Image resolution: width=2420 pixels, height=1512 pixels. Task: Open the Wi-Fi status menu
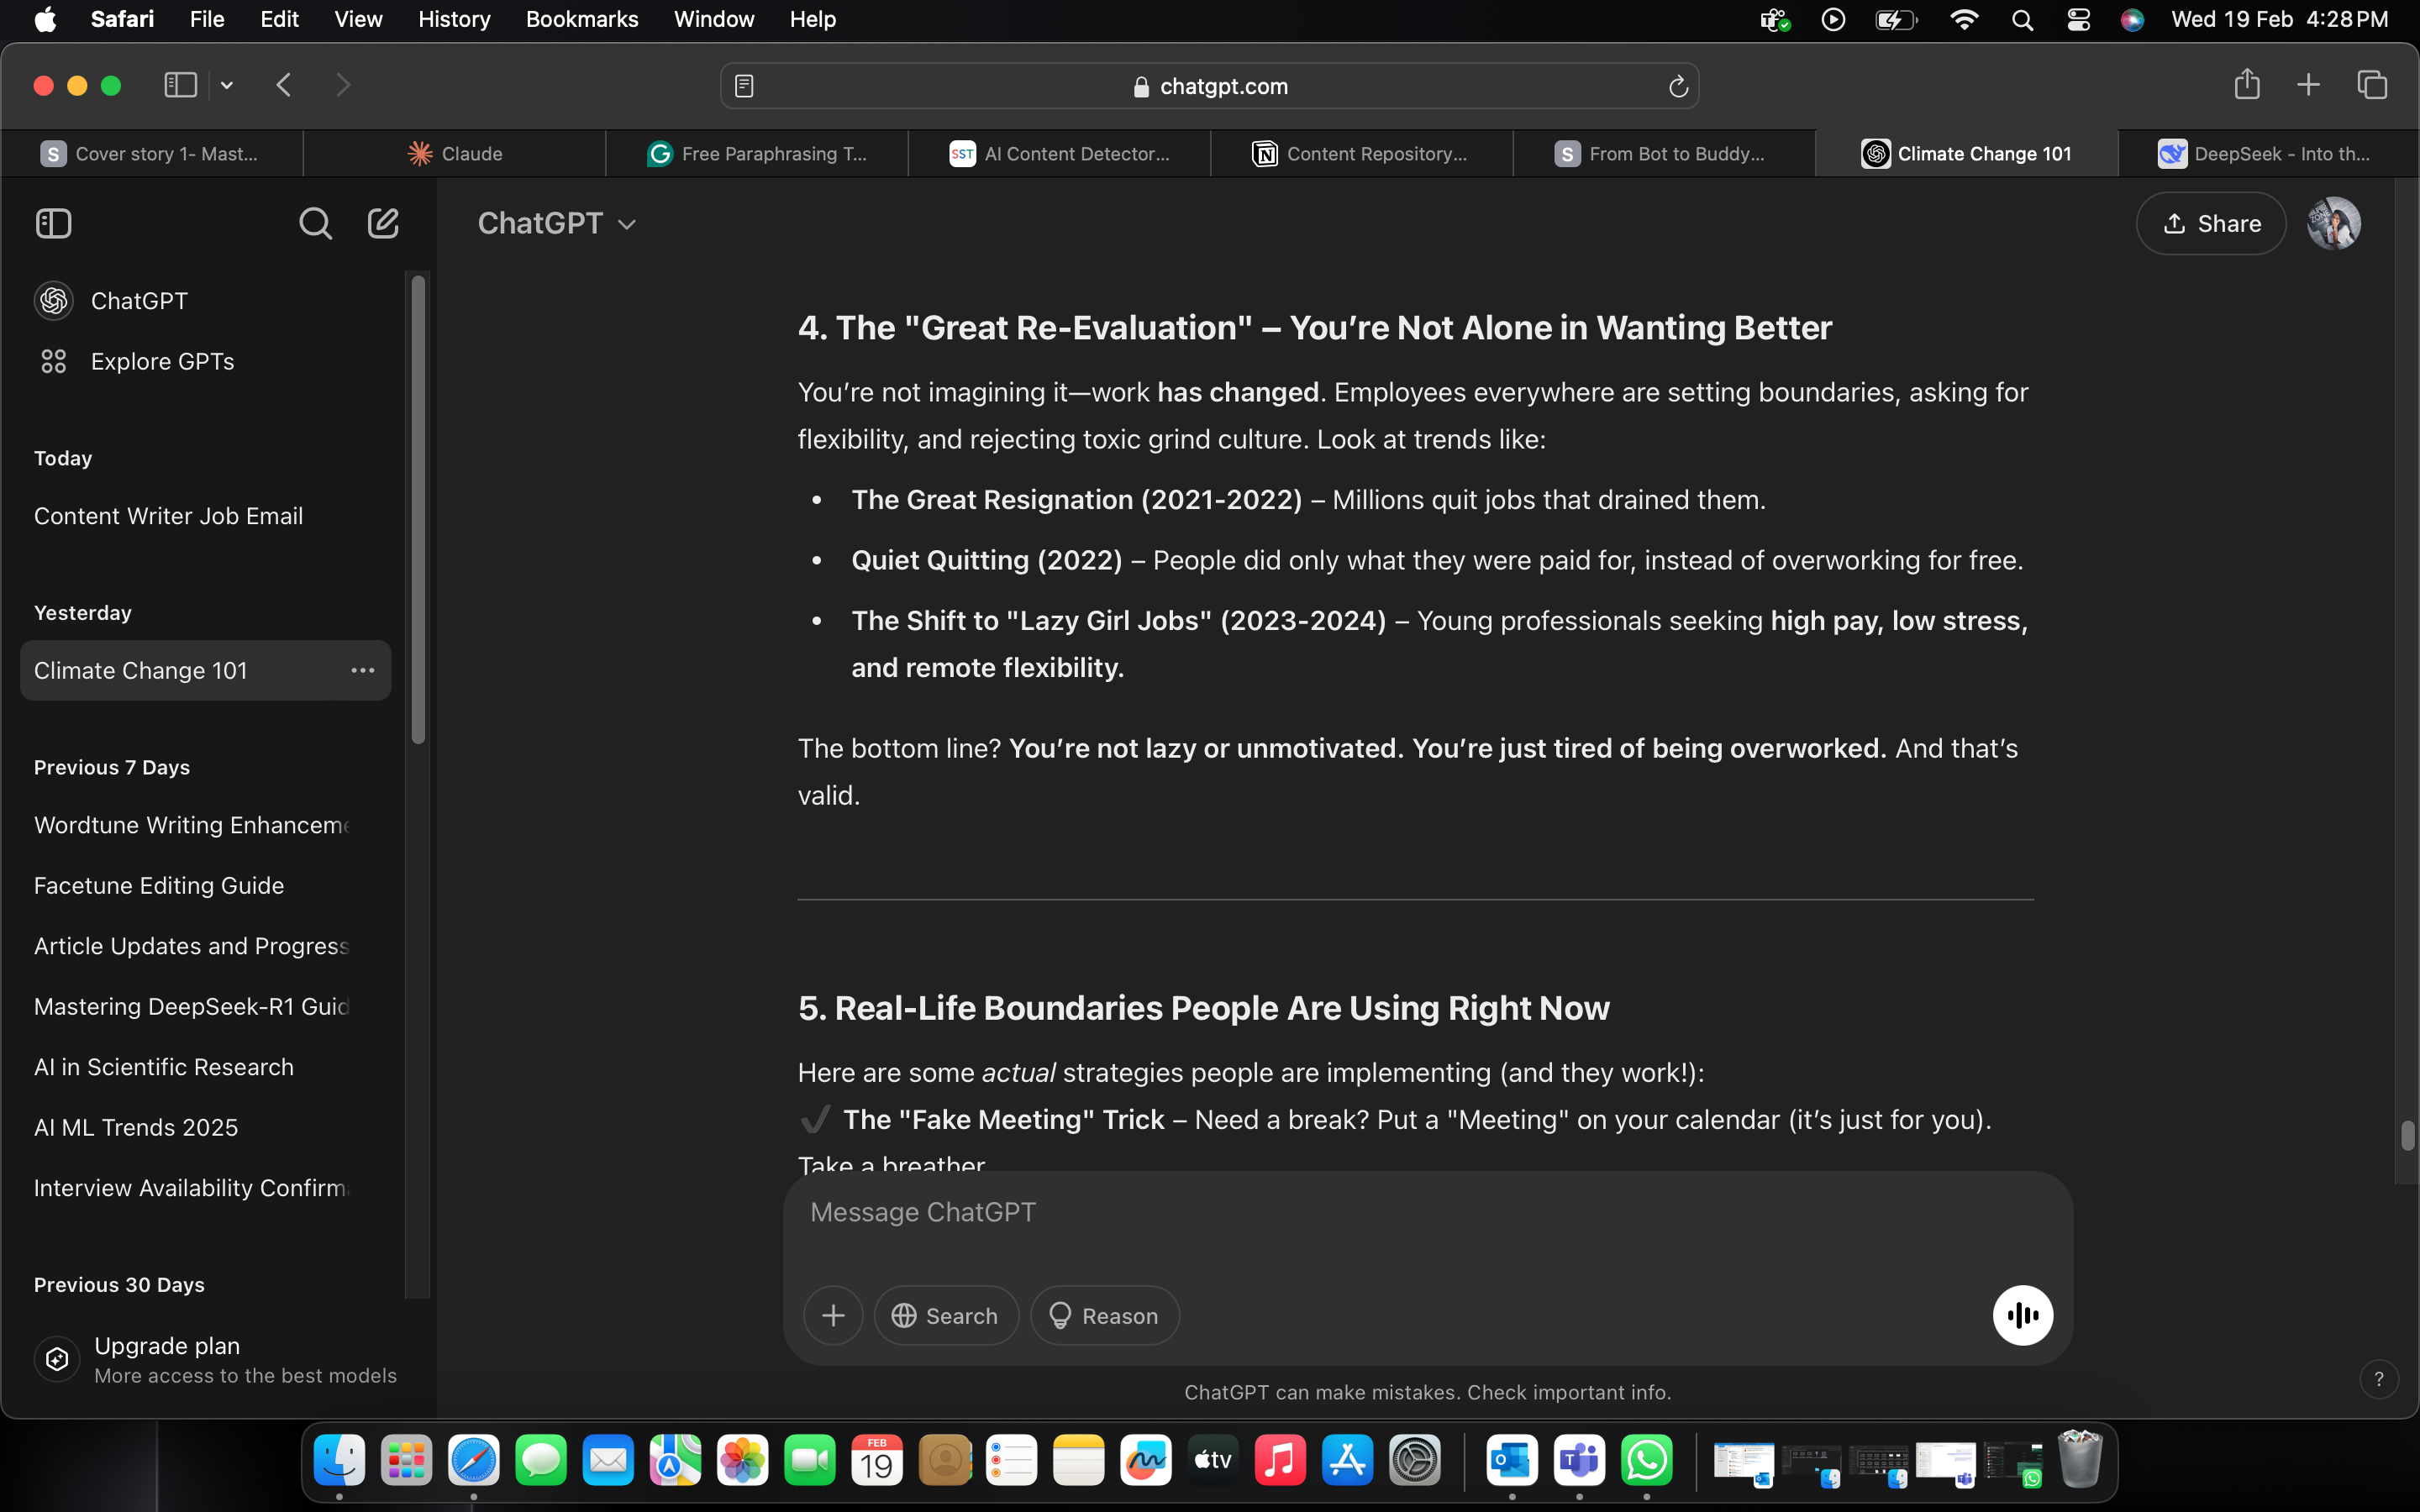tap(1964, 20)
